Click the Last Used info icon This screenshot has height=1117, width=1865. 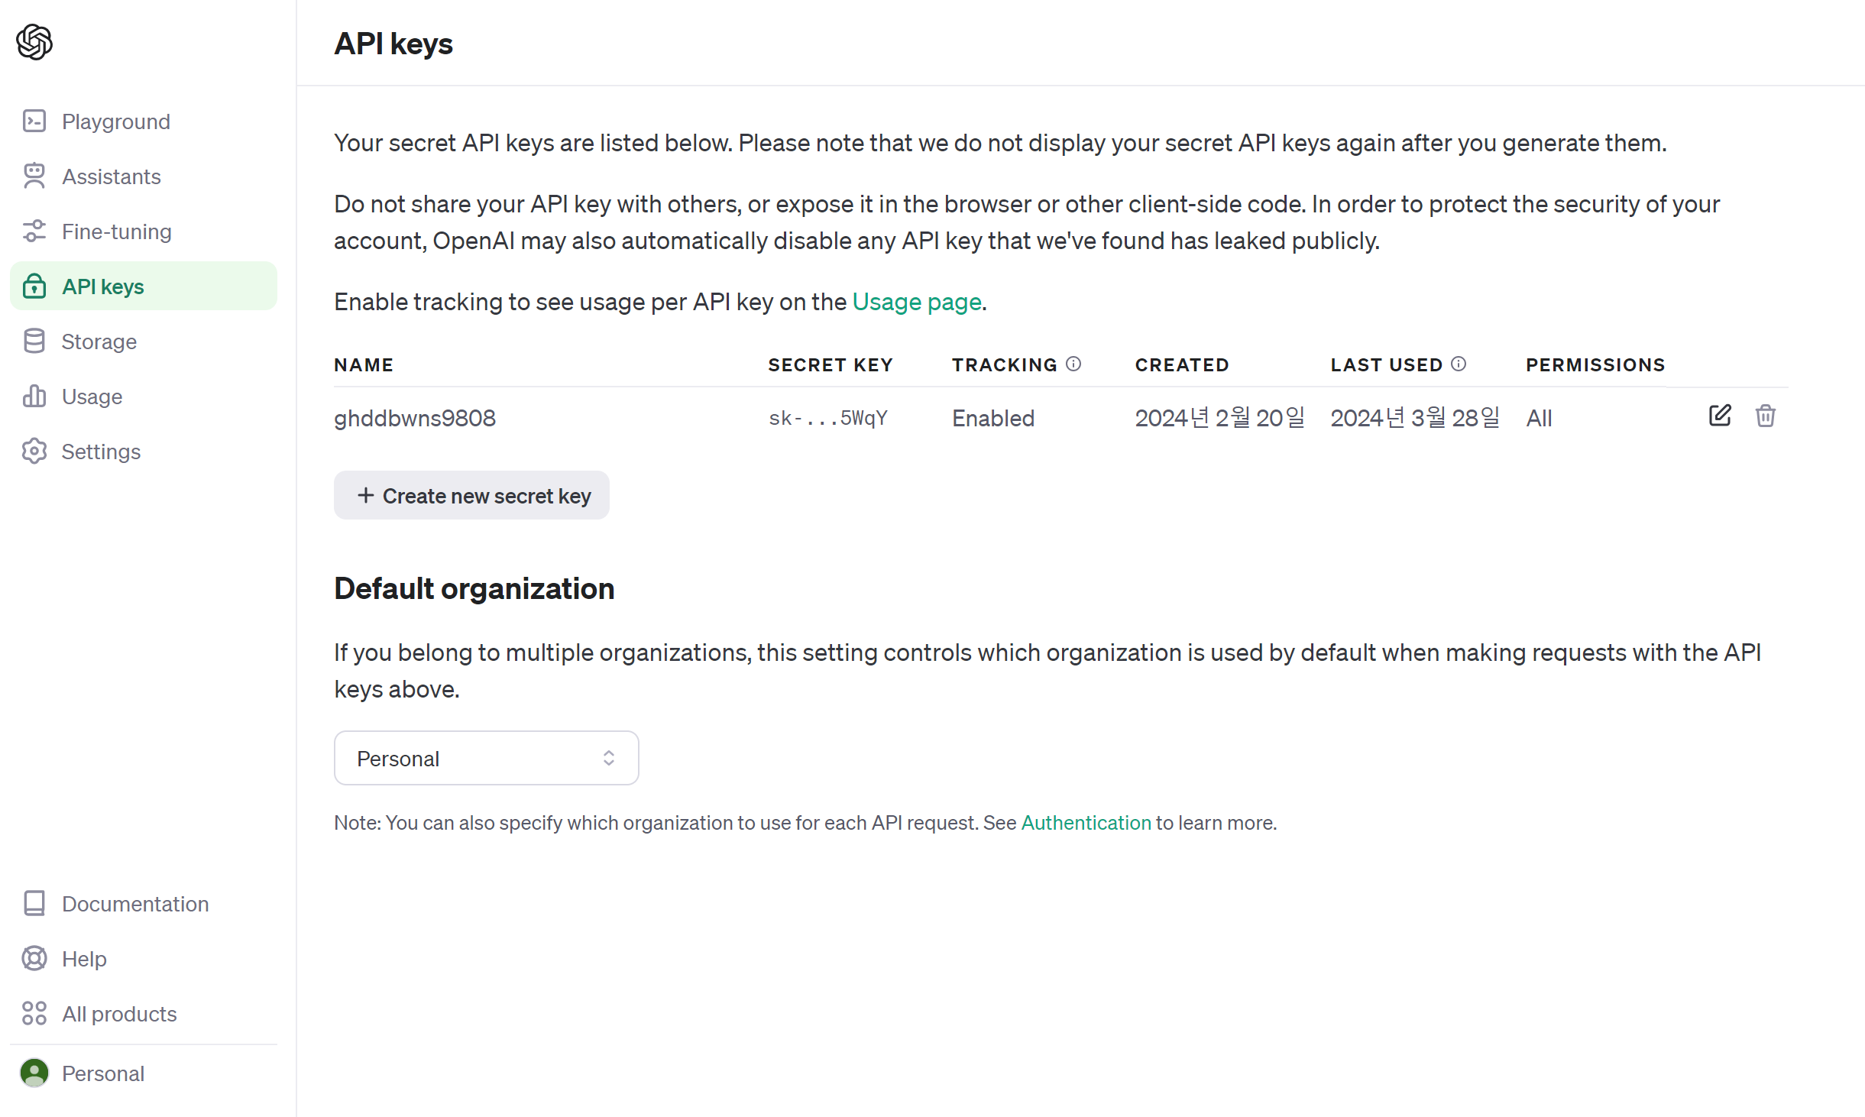tap(1459, 364)
